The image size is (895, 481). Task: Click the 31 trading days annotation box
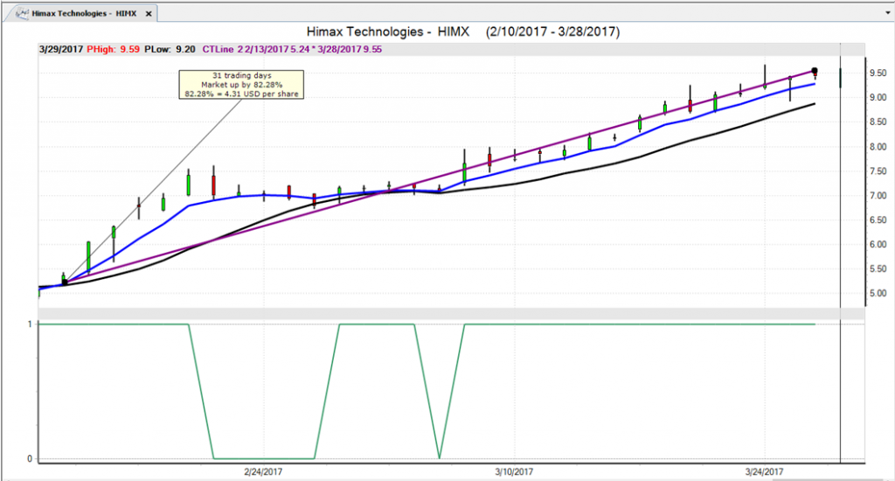(x=241, y=85)
